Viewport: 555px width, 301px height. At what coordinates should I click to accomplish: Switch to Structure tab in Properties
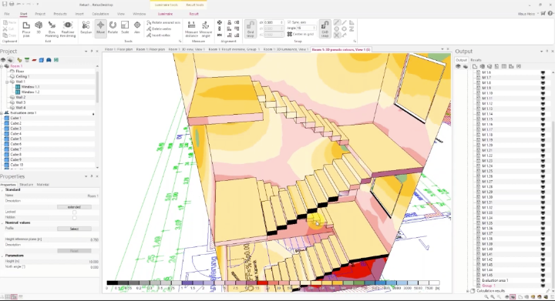(26, 185)
